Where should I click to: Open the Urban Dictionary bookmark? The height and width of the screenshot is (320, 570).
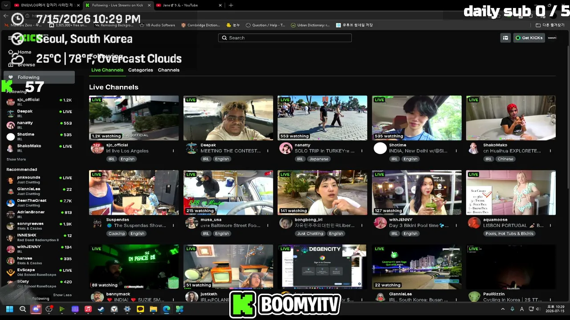(310, 25)
